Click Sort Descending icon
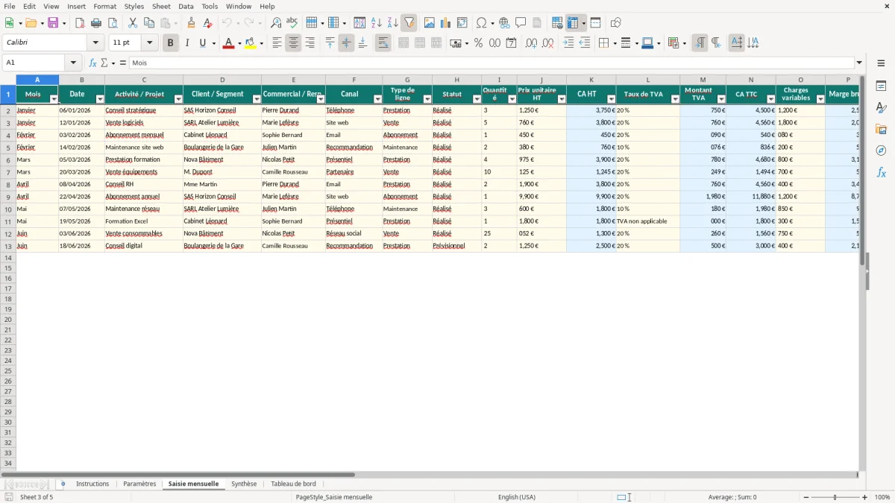The height and width of the screenshot is (503, 895). coord(392,23)
